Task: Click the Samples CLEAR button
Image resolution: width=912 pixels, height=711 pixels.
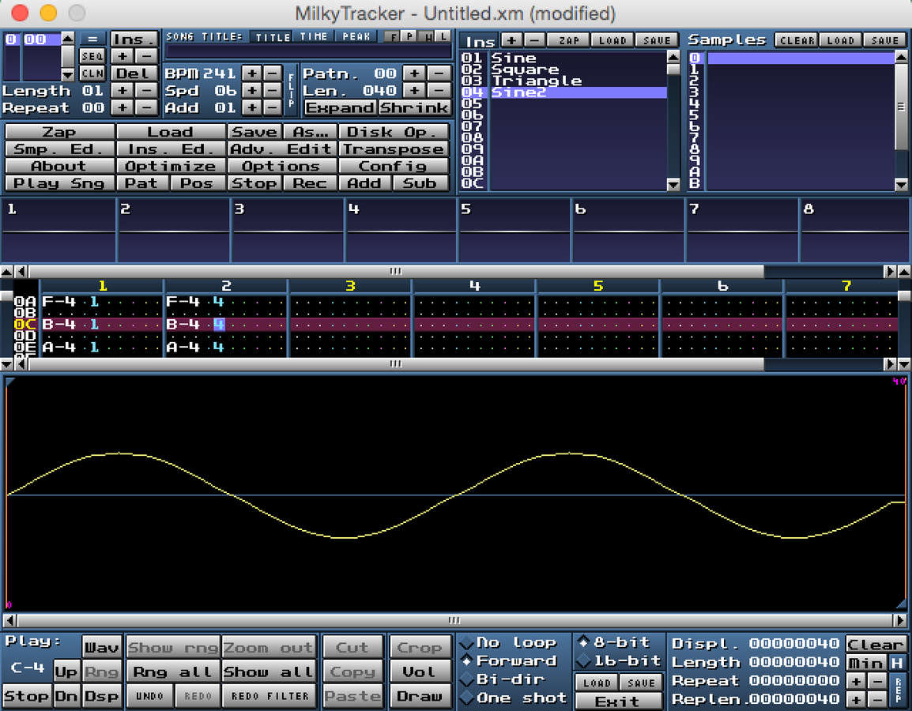Action: 797,40
